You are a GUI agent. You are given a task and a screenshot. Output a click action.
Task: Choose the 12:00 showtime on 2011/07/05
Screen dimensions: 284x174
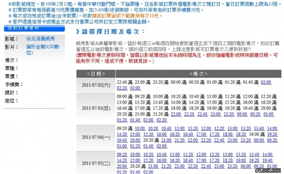201,155
